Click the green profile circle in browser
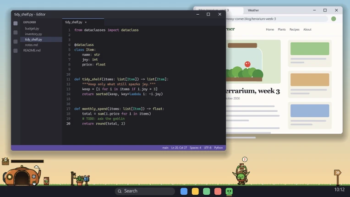Viewport: 350px width, 197px height. pos(334,19)
